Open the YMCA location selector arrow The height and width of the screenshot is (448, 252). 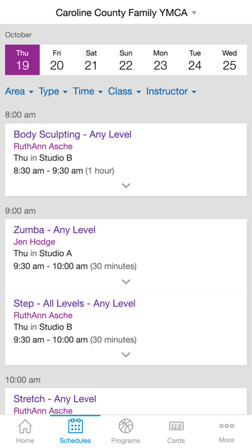pos(194,13)
